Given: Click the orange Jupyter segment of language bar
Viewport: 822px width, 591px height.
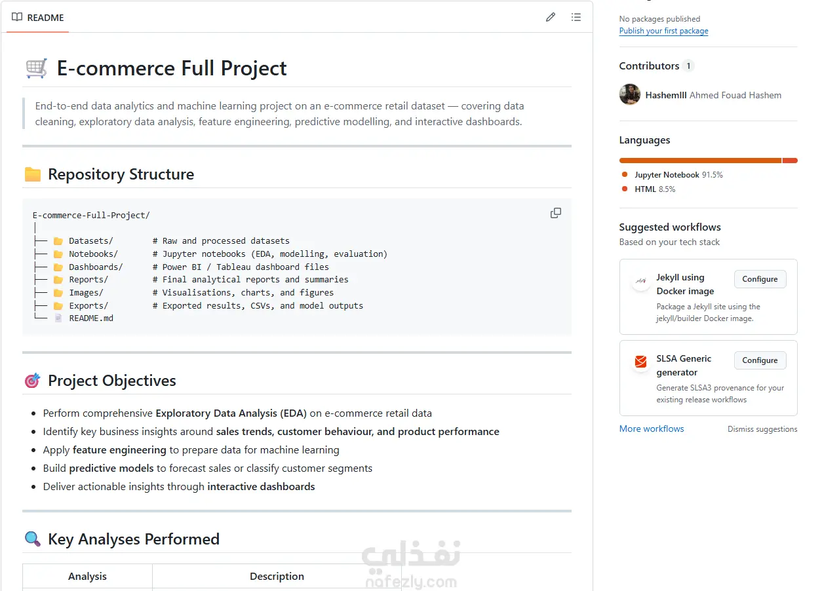Looking at the screenshot, I should point(700,161).
